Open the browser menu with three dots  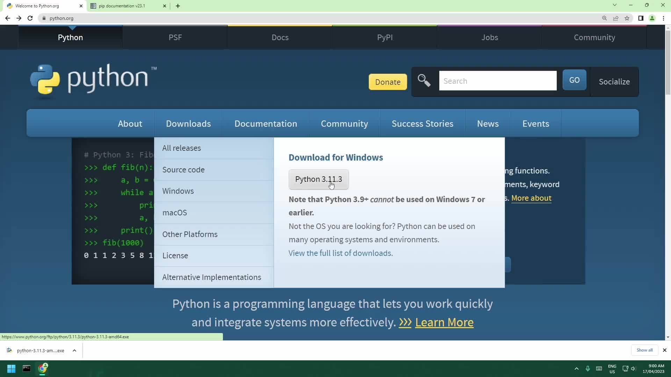coord(664,18)
